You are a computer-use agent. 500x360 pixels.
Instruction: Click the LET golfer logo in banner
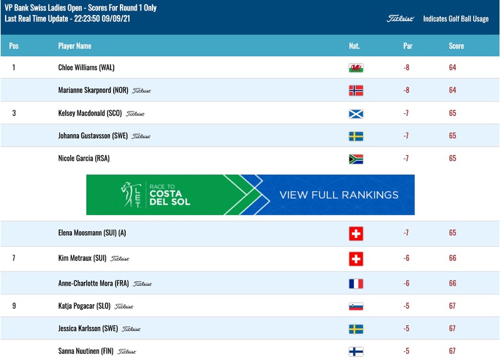click(x=131, y=194)
